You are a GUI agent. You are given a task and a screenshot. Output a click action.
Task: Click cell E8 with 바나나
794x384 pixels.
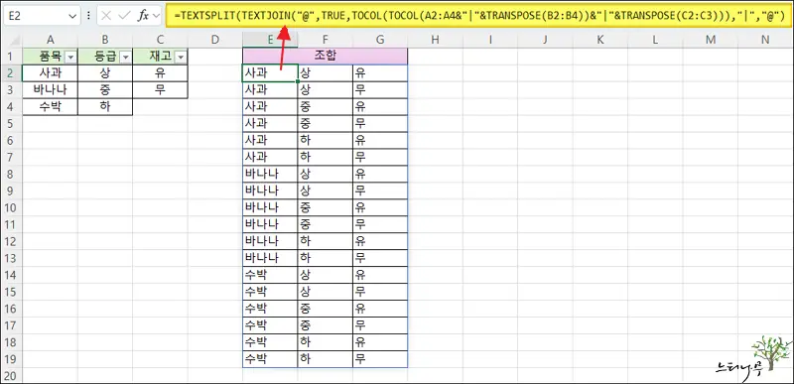click(x=270, y=174)
